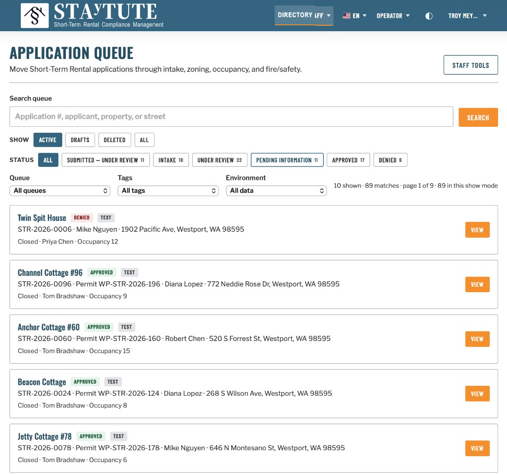The height and width of the screenshot is (474, 507).
Task: Open the Jetty Cottage #78 link
Action: pos(45,436)
